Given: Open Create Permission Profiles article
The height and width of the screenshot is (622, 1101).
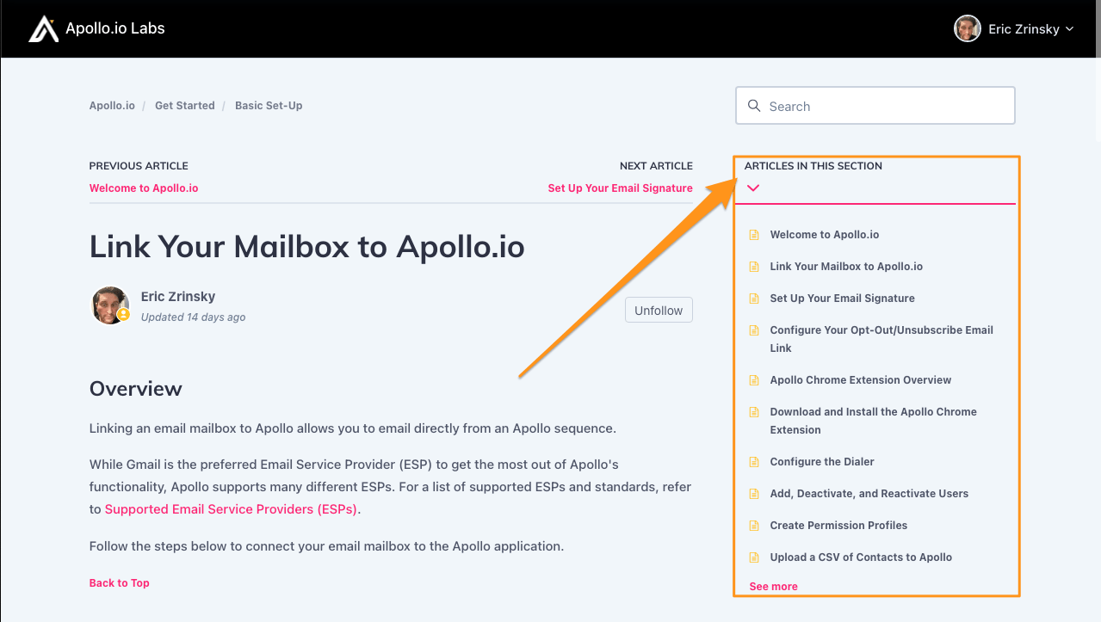Looking at the screenshot, I should (x=839, y=526).
